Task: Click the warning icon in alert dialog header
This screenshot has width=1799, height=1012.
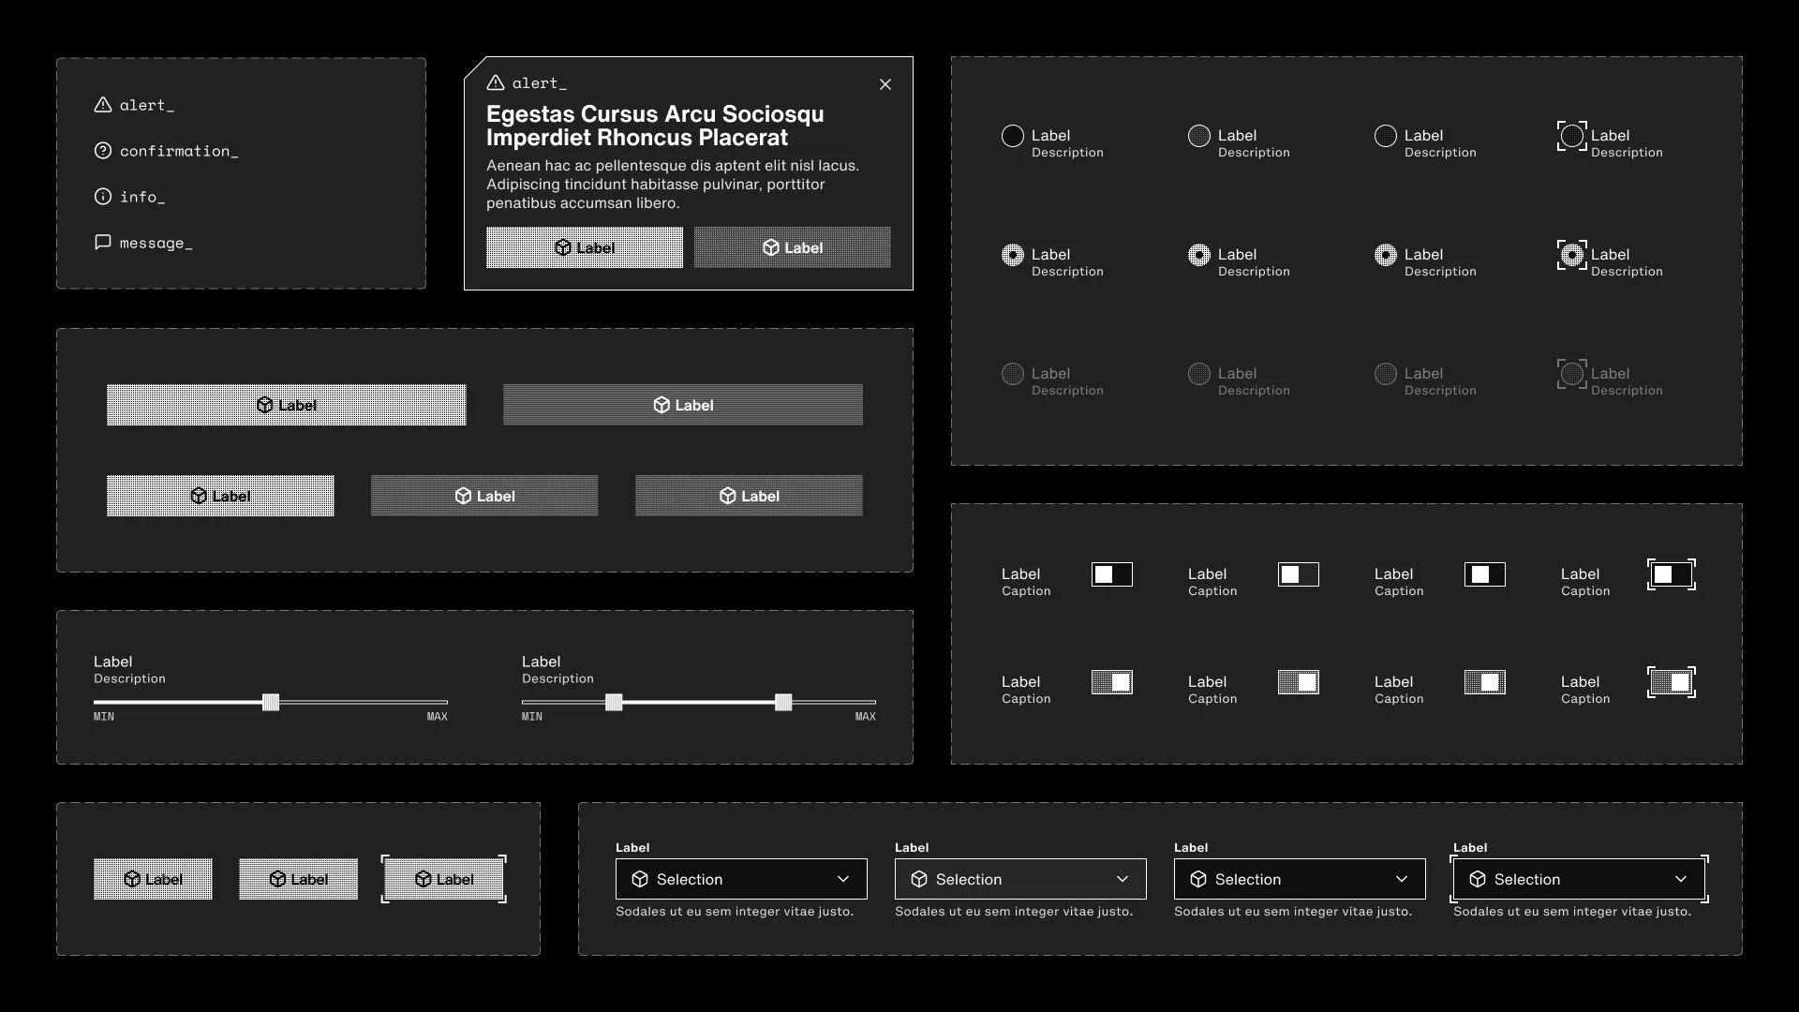Action: [496, 83]
